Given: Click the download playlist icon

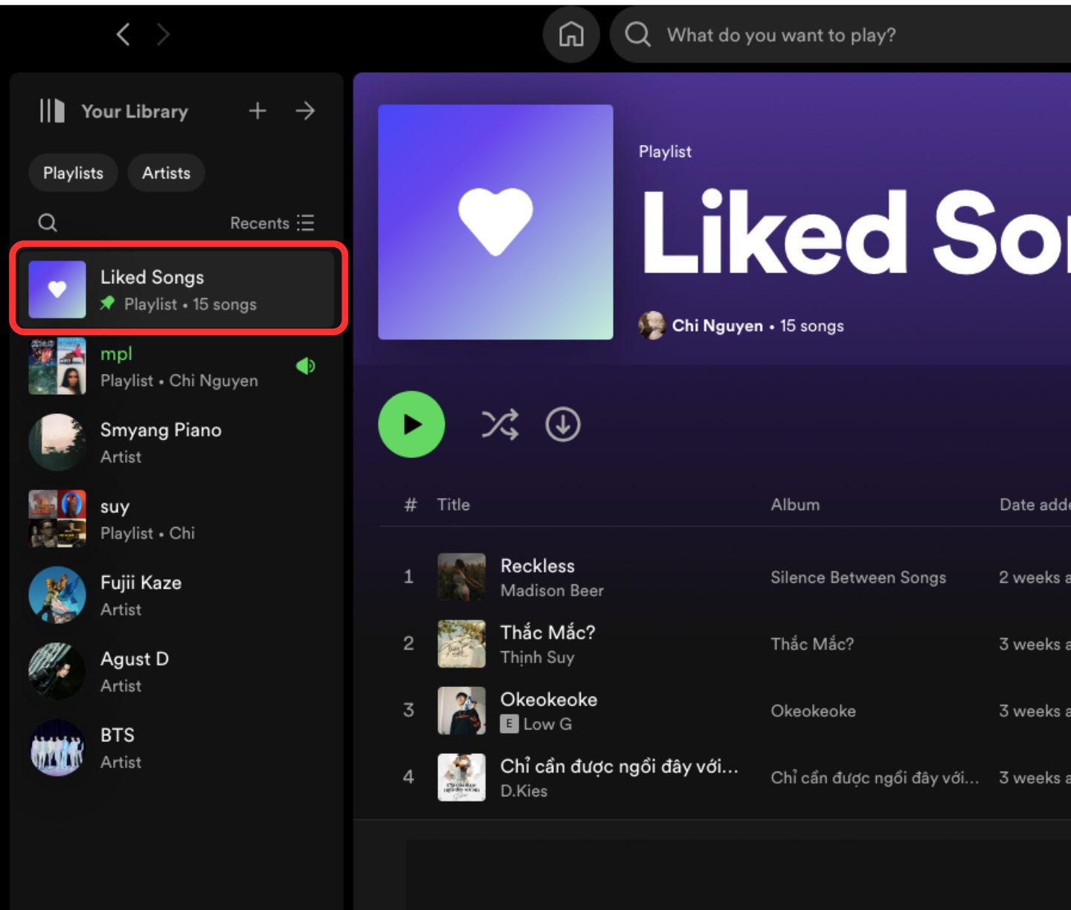Looking at the screenshot, I should point(563,425).
